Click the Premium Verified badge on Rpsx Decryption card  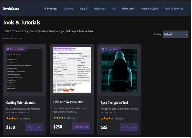point(109,49)
